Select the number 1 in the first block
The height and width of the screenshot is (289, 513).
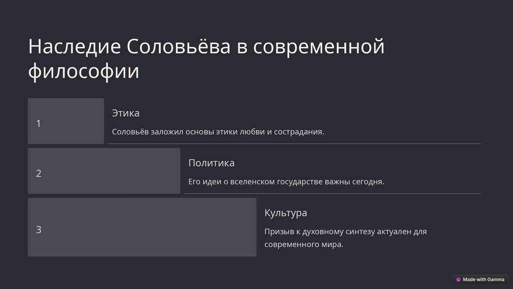pyautogui.click(x=39, y=123)
